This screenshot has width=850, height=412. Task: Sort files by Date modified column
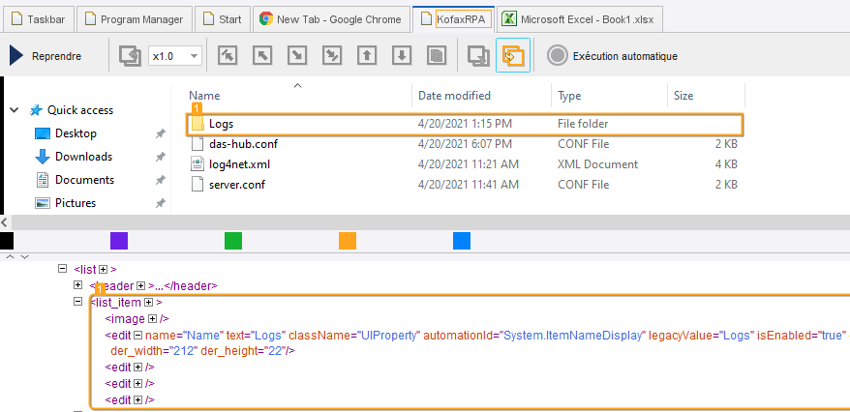(x=454, y=96)
